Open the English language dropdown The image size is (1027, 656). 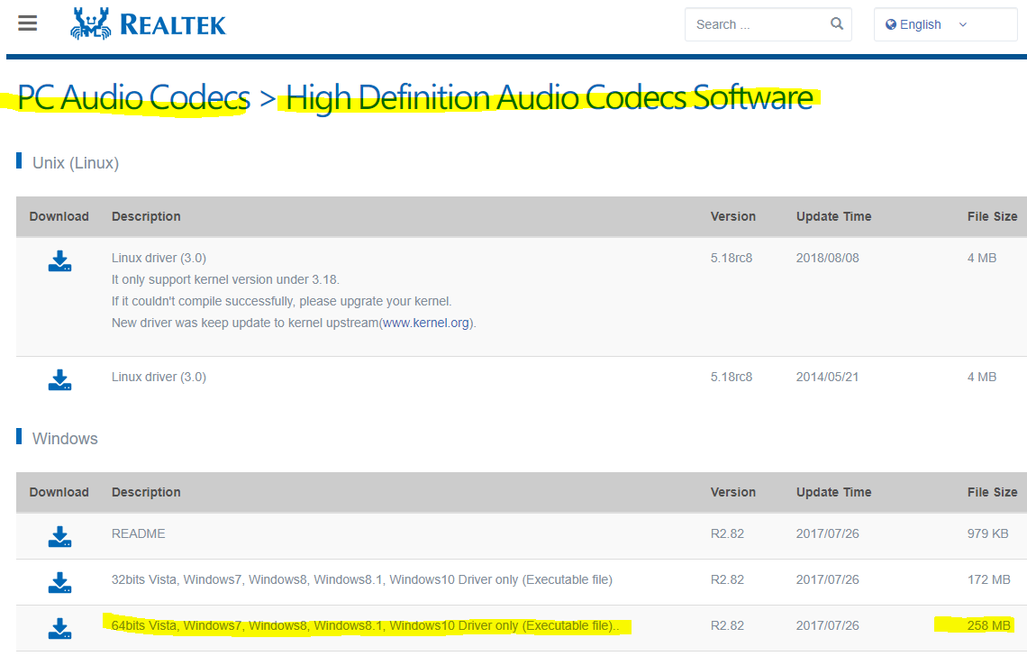[x=945, y=24]
